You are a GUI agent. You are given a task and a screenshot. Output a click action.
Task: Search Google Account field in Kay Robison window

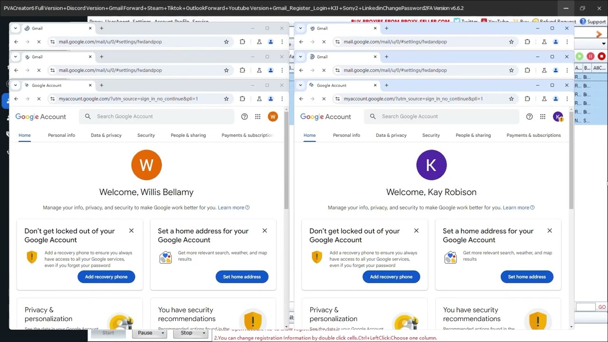[442, 116]
